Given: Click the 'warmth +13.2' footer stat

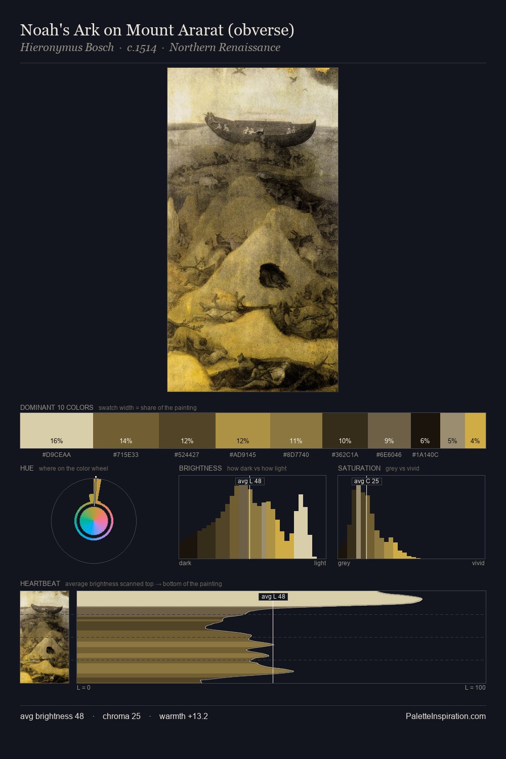Looking at the screenshot, I should click(x=184, y=716).
